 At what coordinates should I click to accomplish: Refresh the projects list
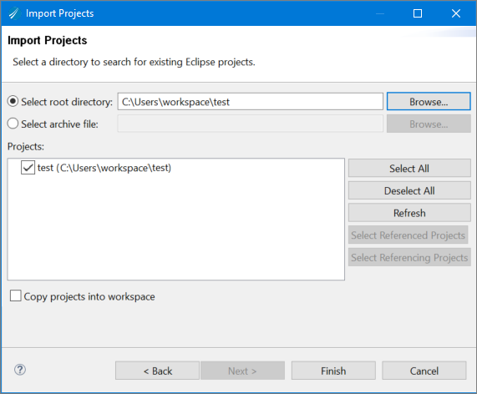pyautogui.click(x=409, y=213)
